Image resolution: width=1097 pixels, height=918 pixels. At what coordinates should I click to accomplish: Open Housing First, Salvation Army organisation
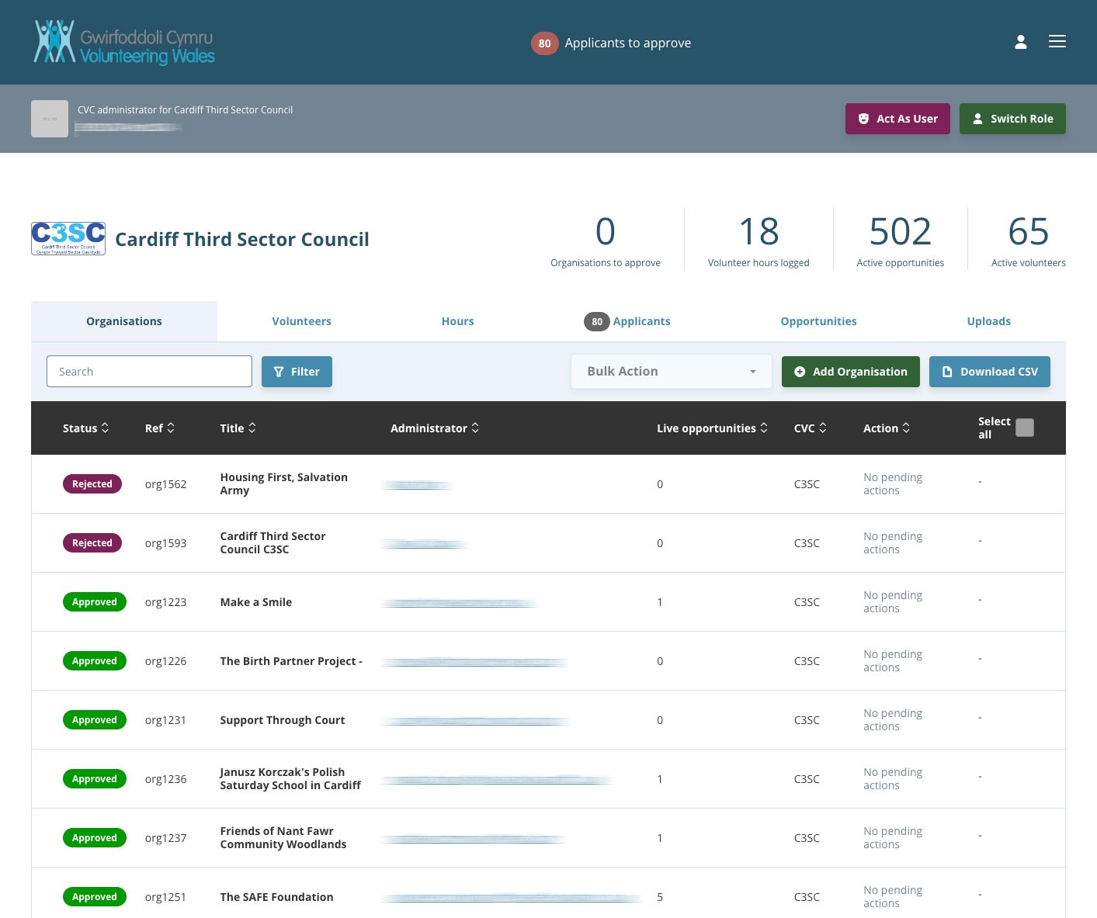(x=283, y=483)
